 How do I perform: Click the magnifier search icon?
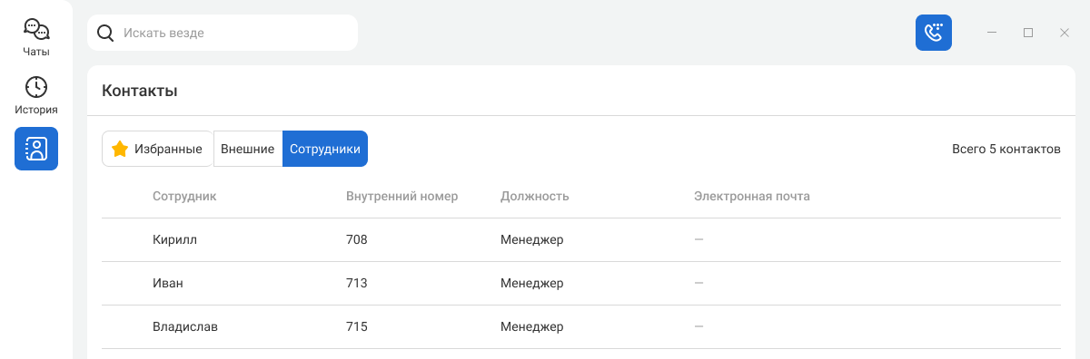tap(105, 33)
